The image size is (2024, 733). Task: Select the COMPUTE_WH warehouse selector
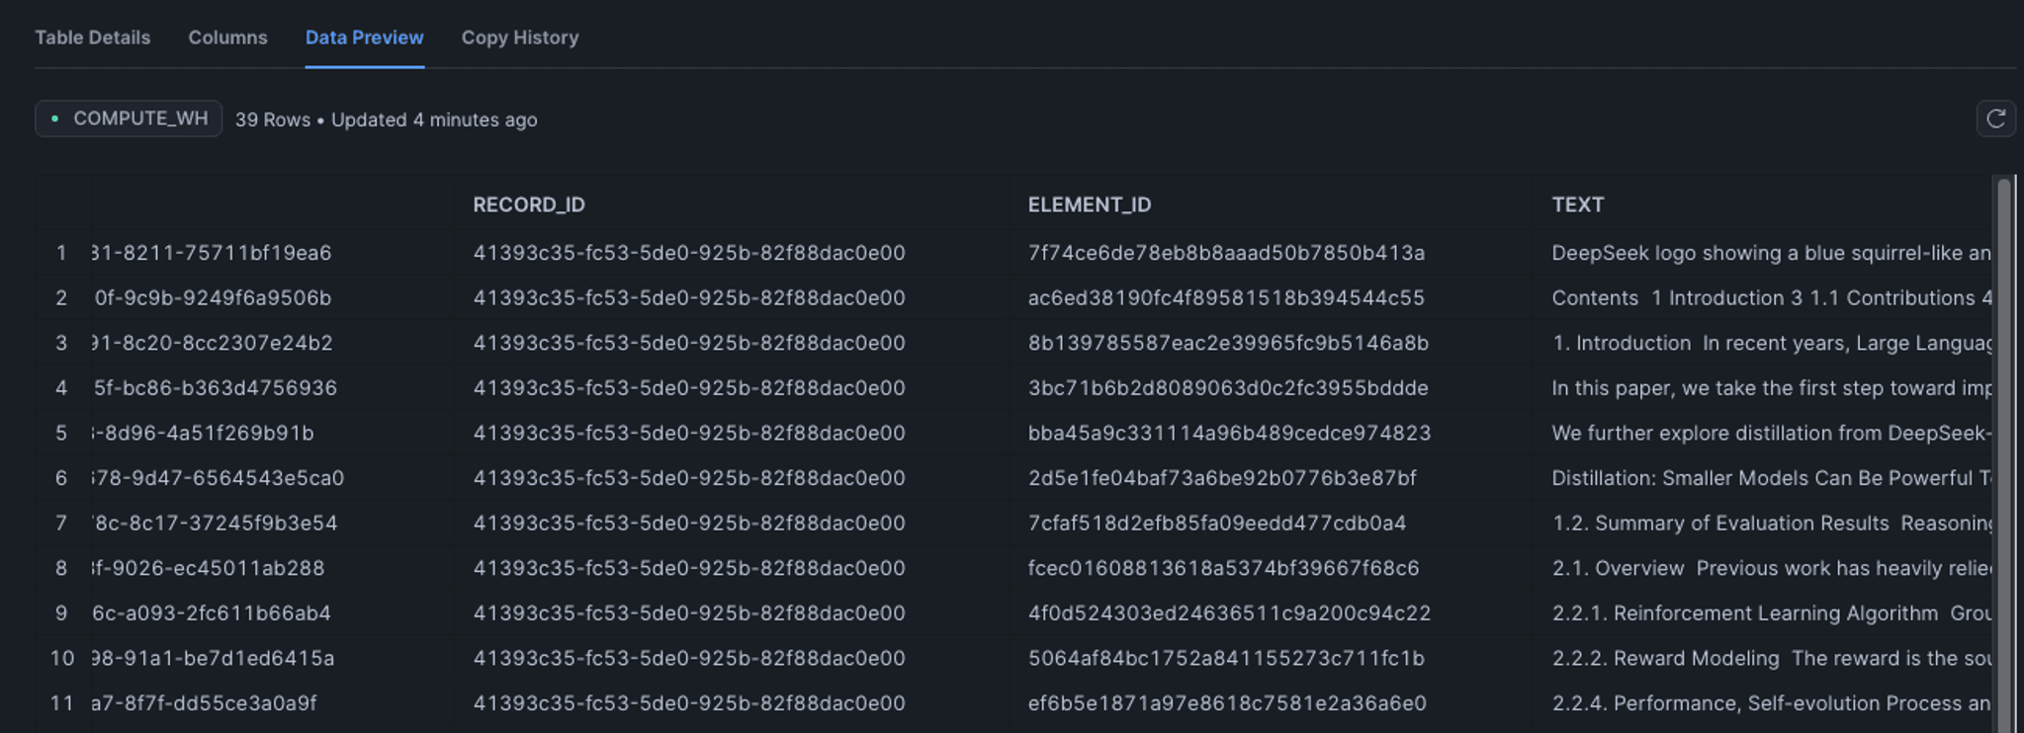[129, 119]
